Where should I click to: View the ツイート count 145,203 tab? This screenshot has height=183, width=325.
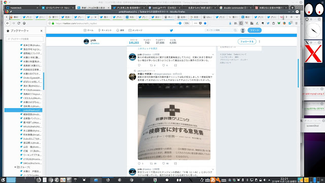134,42
